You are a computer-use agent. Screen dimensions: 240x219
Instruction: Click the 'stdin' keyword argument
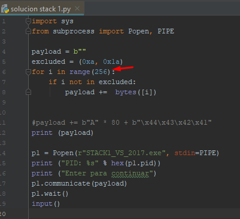(185, 153)
